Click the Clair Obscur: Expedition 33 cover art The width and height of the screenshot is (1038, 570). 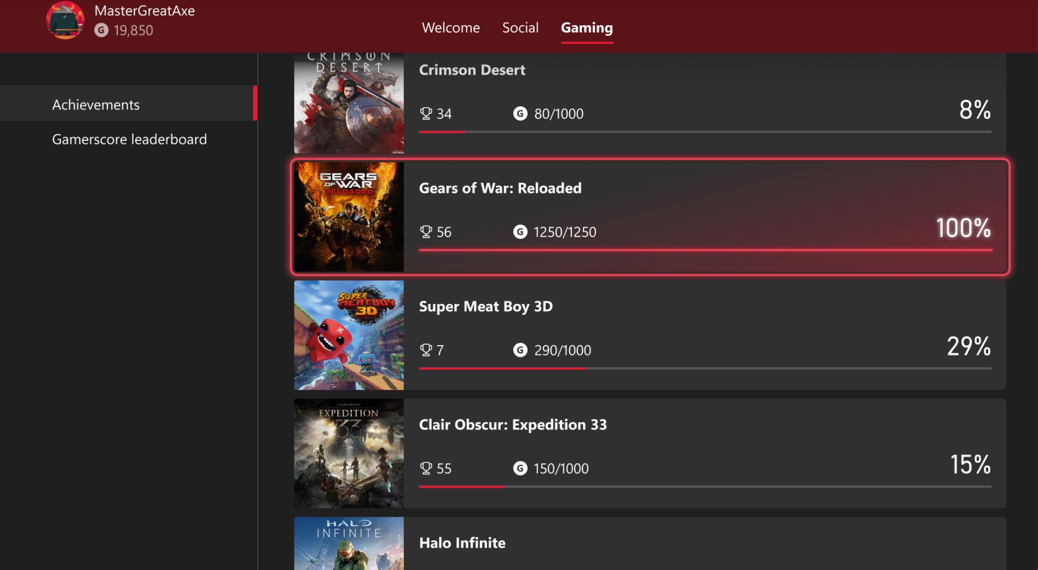point(349,453)
